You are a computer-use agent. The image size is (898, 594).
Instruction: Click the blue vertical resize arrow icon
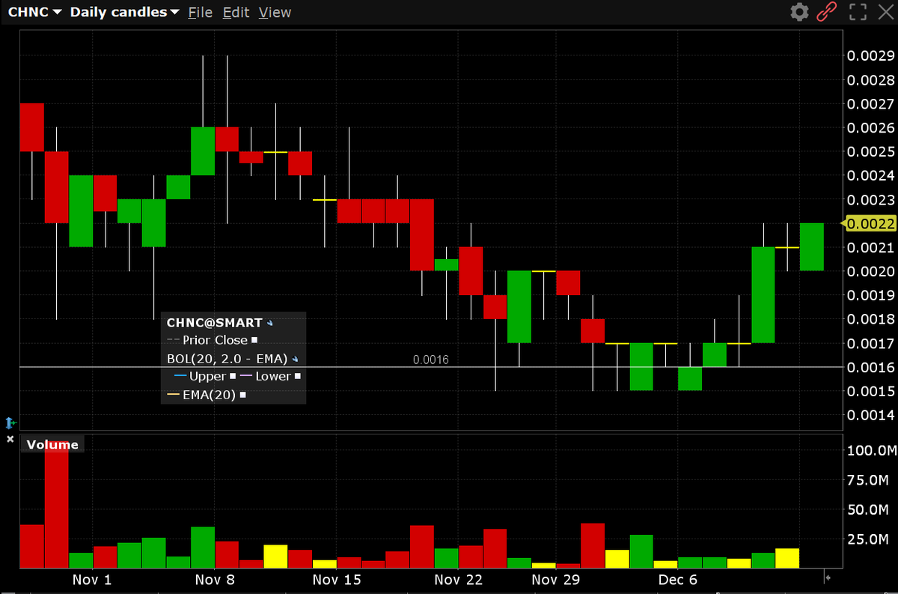(x=10, y=423)
